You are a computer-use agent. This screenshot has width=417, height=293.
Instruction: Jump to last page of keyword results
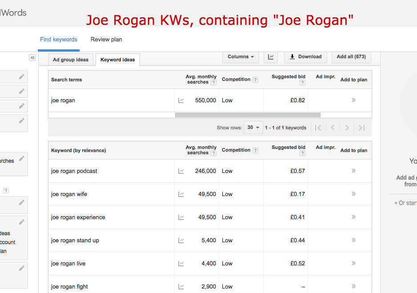click(361, 128)
